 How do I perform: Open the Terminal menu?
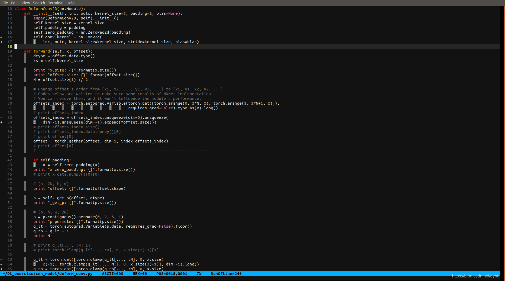coord(55,3)
